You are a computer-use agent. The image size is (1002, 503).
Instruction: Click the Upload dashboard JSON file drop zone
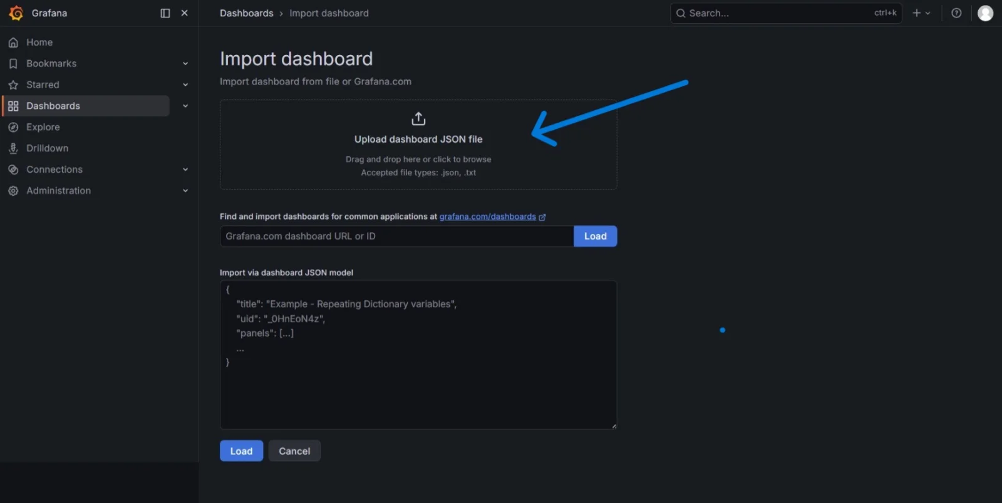418,145
